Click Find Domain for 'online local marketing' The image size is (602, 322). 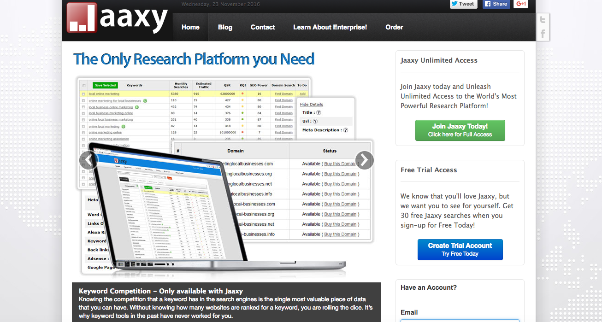[x=283, y=126]
